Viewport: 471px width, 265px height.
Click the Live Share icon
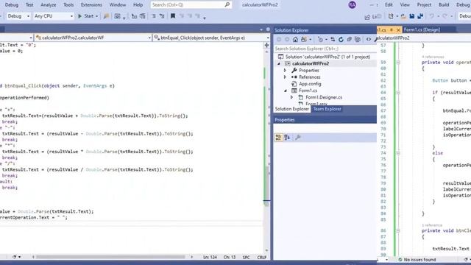(x=367, y=17)
